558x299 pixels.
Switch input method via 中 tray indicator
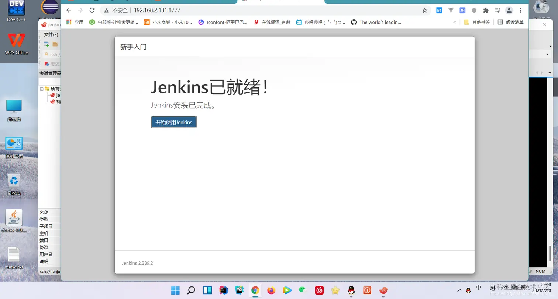pos(479,288)
